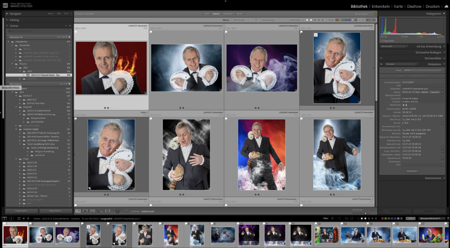This screenshot has width=450, height=248.
Task: Click flagged filter icon in filmstrip Filter bar
Action: [332, 219]
